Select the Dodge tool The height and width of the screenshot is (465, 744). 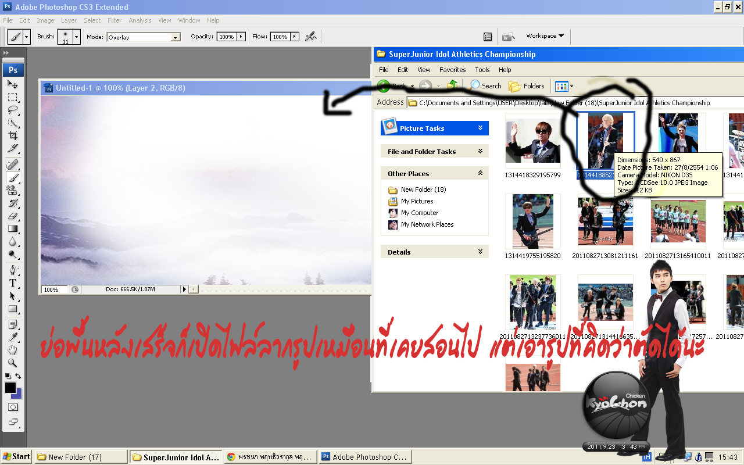point(13,255)
